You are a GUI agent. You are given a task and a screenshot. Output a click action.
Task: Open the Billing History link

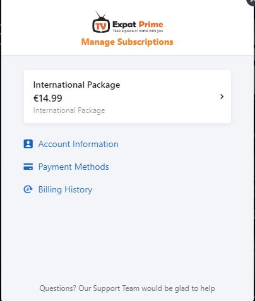coord(65,189)
